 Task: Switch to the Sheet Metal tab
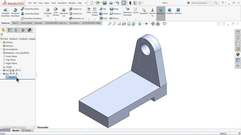[x=26, y=23]
